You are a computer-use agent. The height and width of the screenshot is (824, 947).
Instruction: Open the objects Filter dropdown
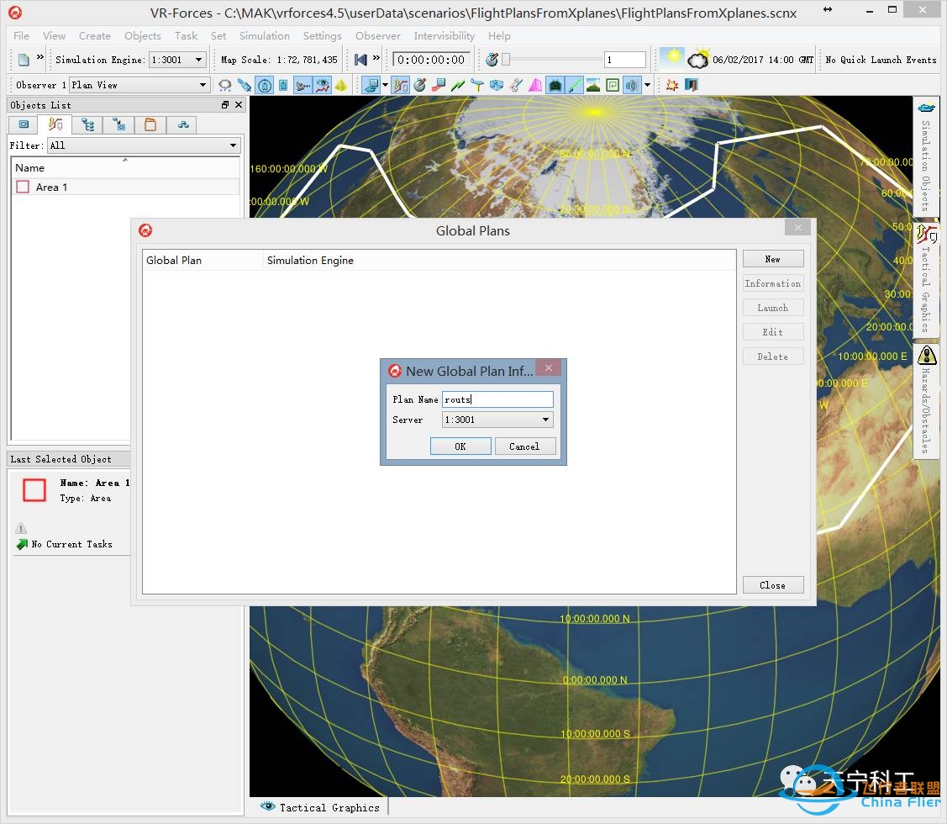[x=144, y=145]
